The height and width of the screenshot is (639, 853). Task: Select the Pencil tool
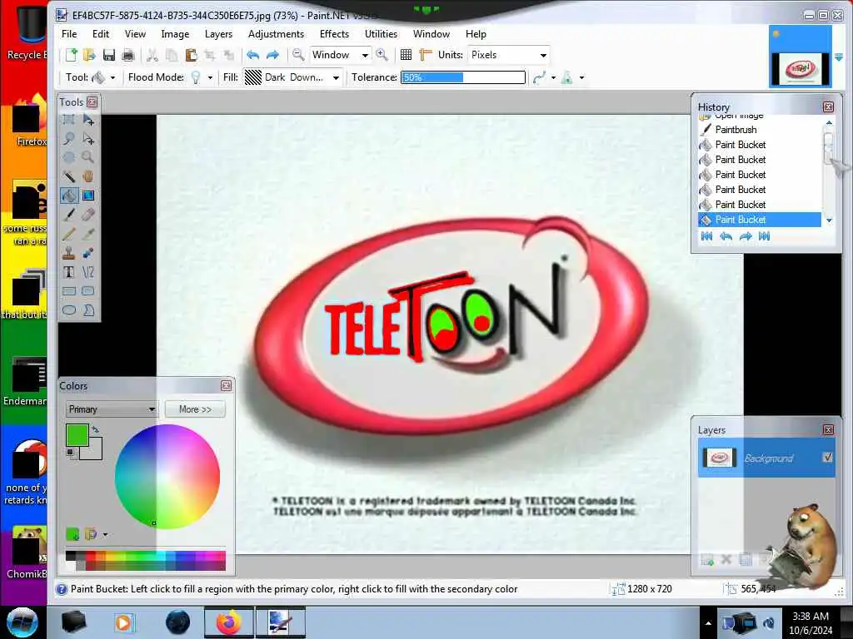coord(68,234)
